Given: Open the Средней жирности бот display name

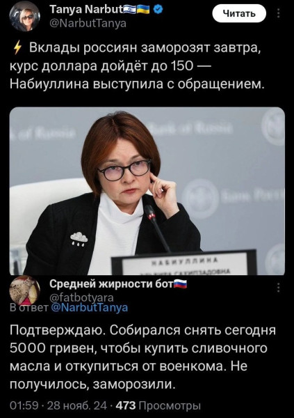Looking at the screenshot, I should 111,284.
